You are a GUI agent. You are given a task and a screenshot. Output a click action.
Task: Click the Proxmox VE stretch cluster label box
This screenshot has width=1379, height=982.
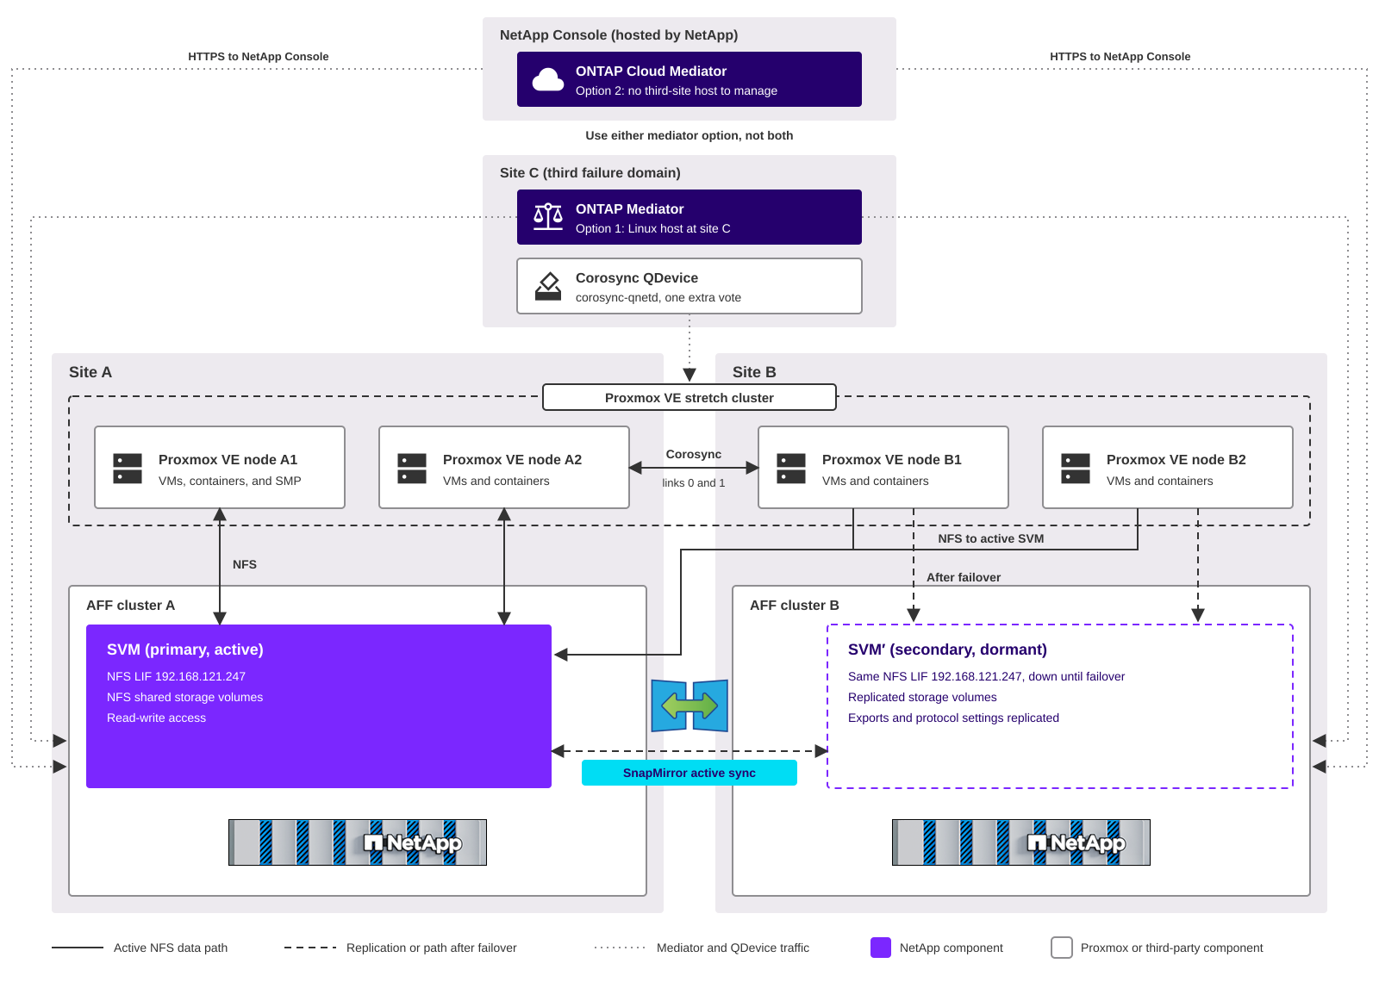pyautogui.click(x=689, y=397)
